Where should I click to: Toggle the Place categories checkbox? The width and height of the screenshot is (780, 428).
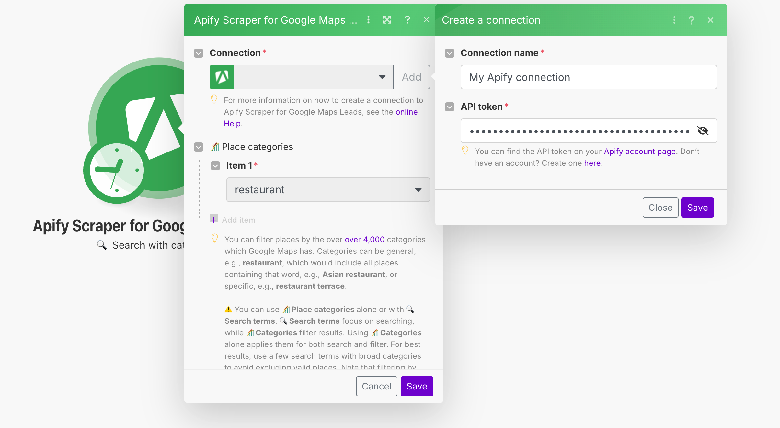click(x=199, y=147)
